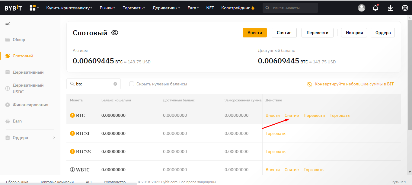Click the Снятие button in the header card
This screenshot has height=185, width=412.
point(284,33)
